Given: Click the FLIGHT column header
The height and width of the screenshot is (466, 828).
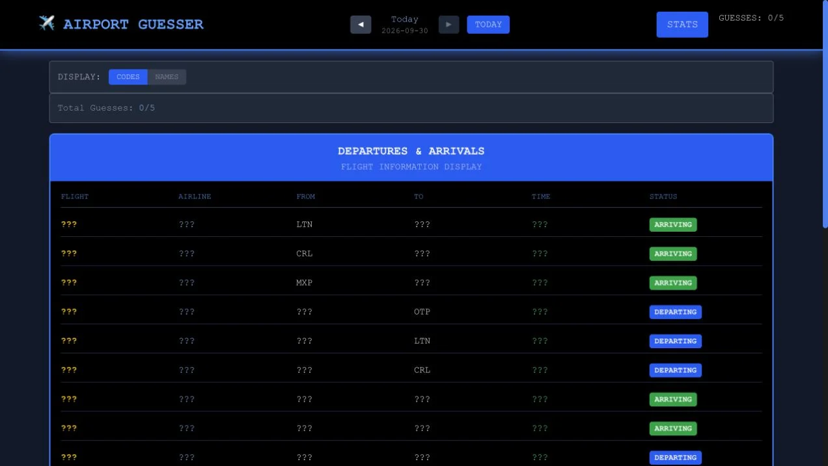Looking at the screenshot, I should [x=75, y=197].
